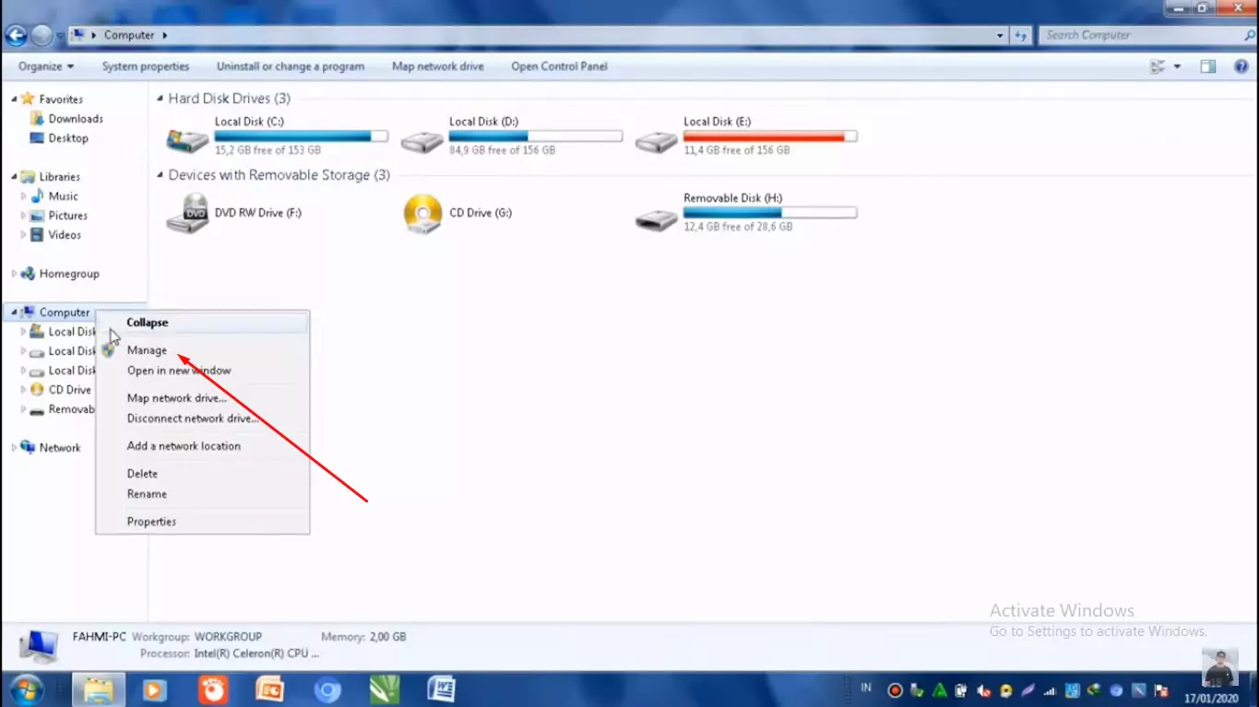Expand the Homegroup node arrow
Screen dimensions: 1259x707
tap(14, 274)
